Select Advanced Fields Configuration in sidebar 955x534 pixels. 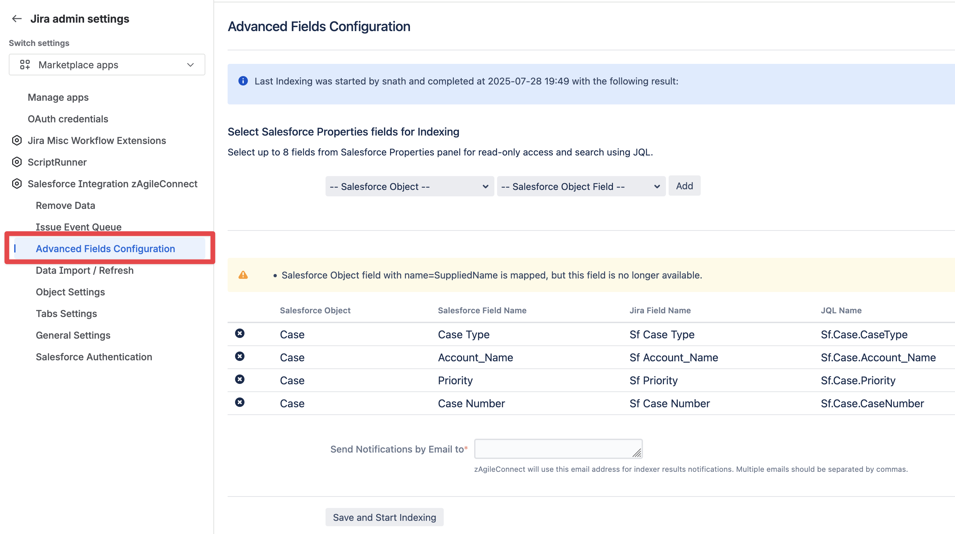pyautogui.click(x=109, y=248)
